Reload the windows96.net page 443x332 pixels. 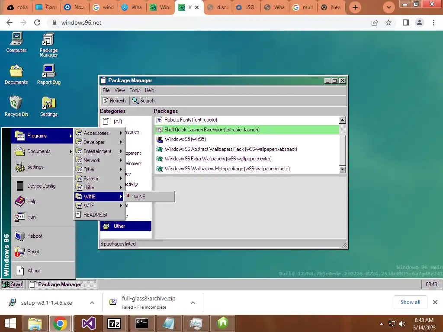[x=37, y=22]
